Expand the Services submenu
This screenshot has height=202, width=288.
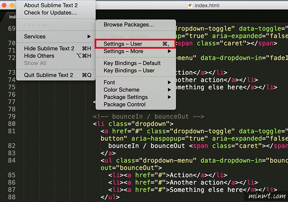(56, 36)
